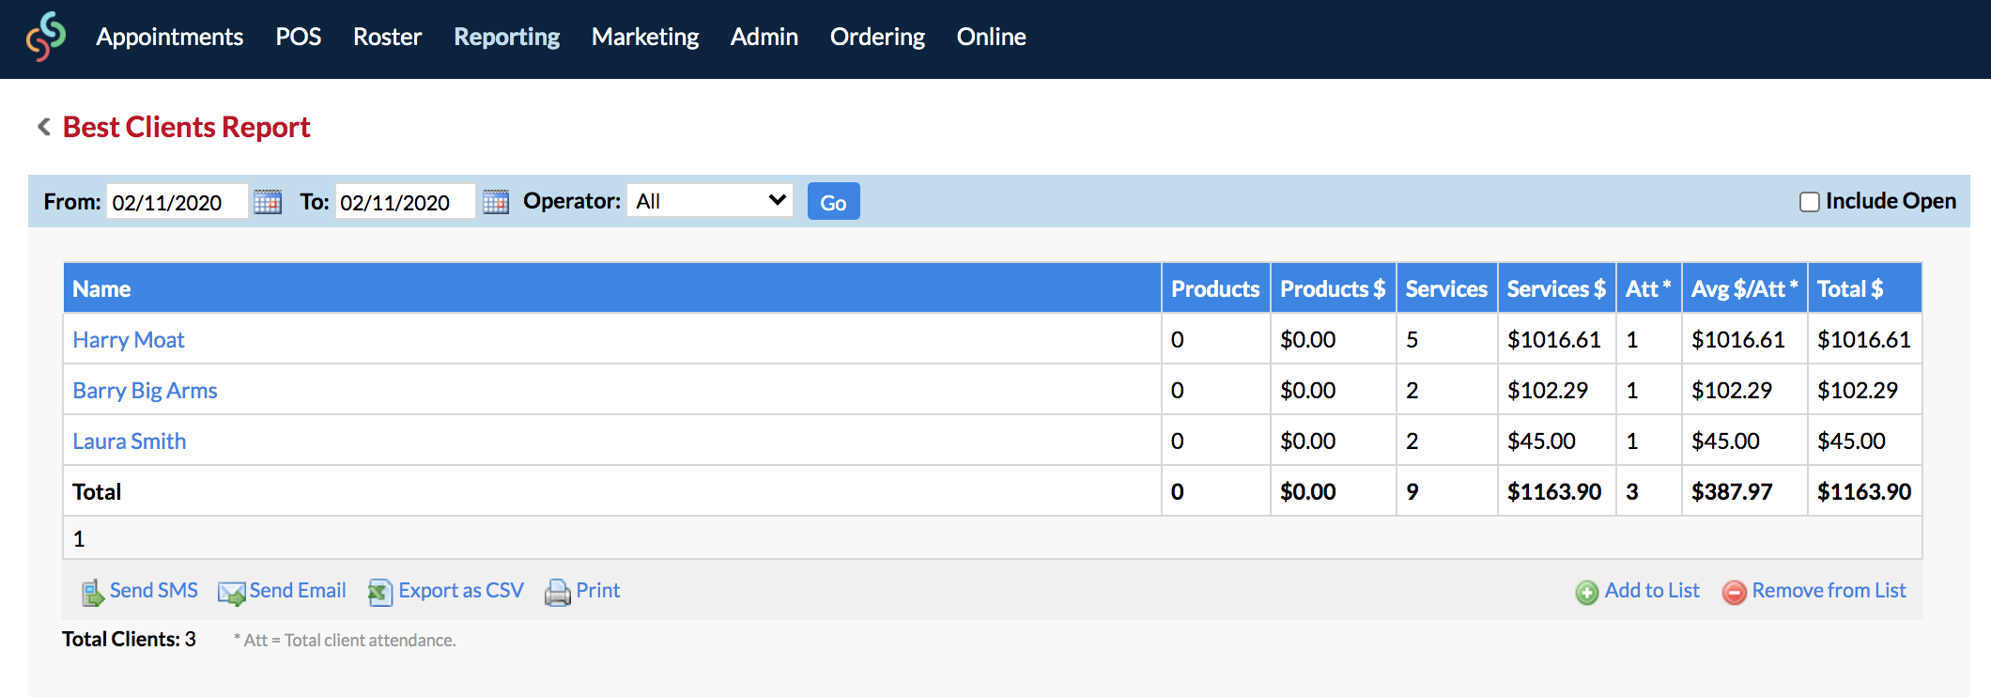Screen dimensions: 1991x697
Task: Open the Marketing menu
Action: [645, 37]
